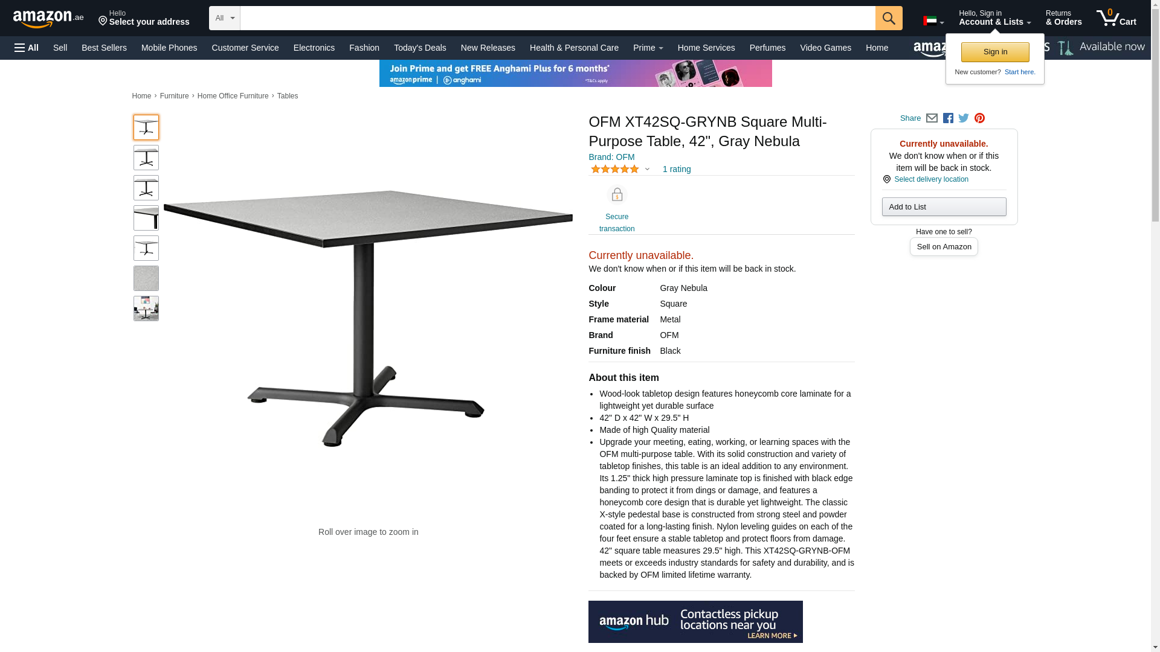Open the shopping cart icon

click(x=1116, y=18)
